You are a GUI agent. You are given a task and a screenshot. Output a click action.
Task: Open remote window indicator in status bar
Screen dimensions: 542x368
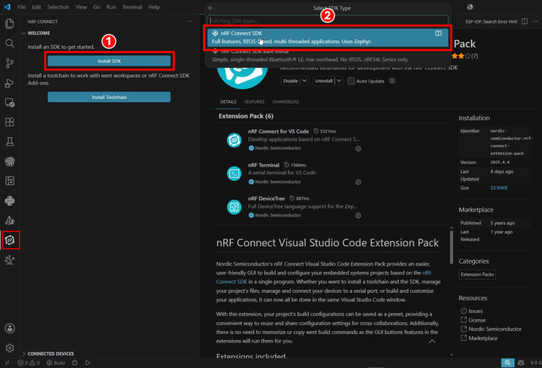7,363
